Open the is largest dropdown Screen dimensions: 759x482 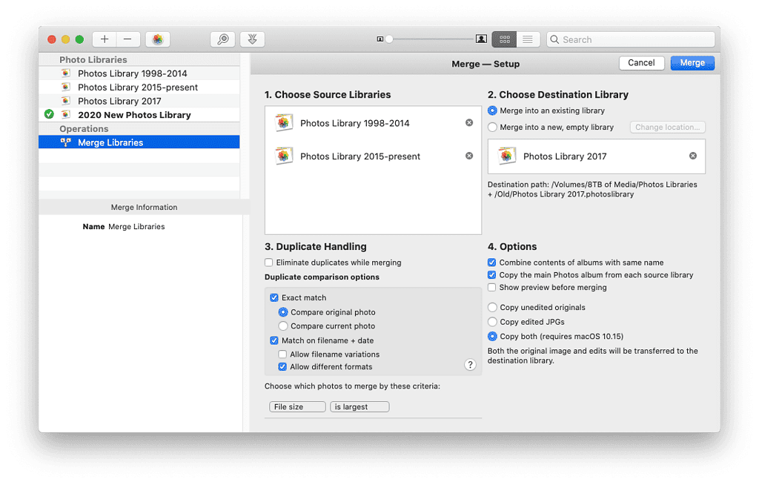point(359,407)
